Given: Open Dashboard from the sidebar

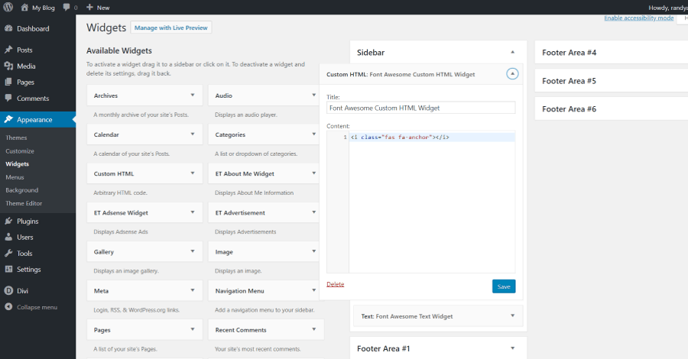Looking at the screenshot, I should [x=32, y=29].
